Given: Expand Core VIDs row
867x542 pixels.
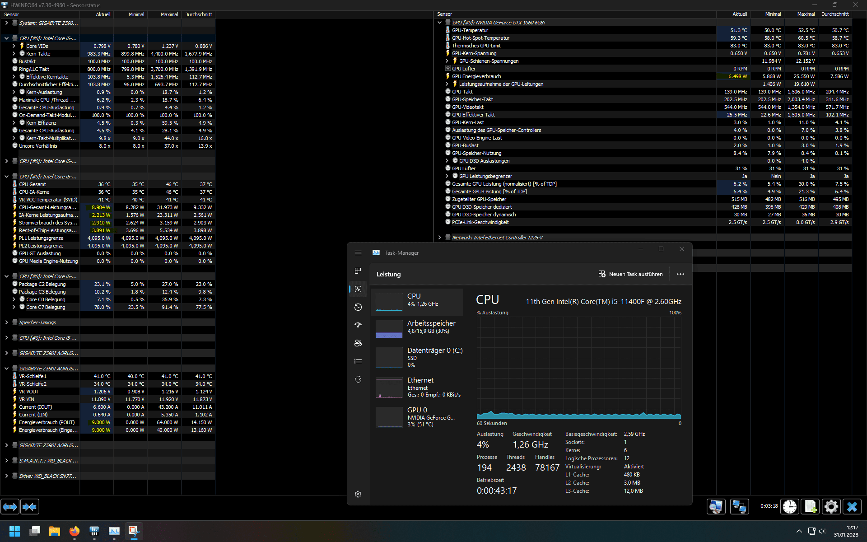Looking at the screenshot, I should point(14,46).
